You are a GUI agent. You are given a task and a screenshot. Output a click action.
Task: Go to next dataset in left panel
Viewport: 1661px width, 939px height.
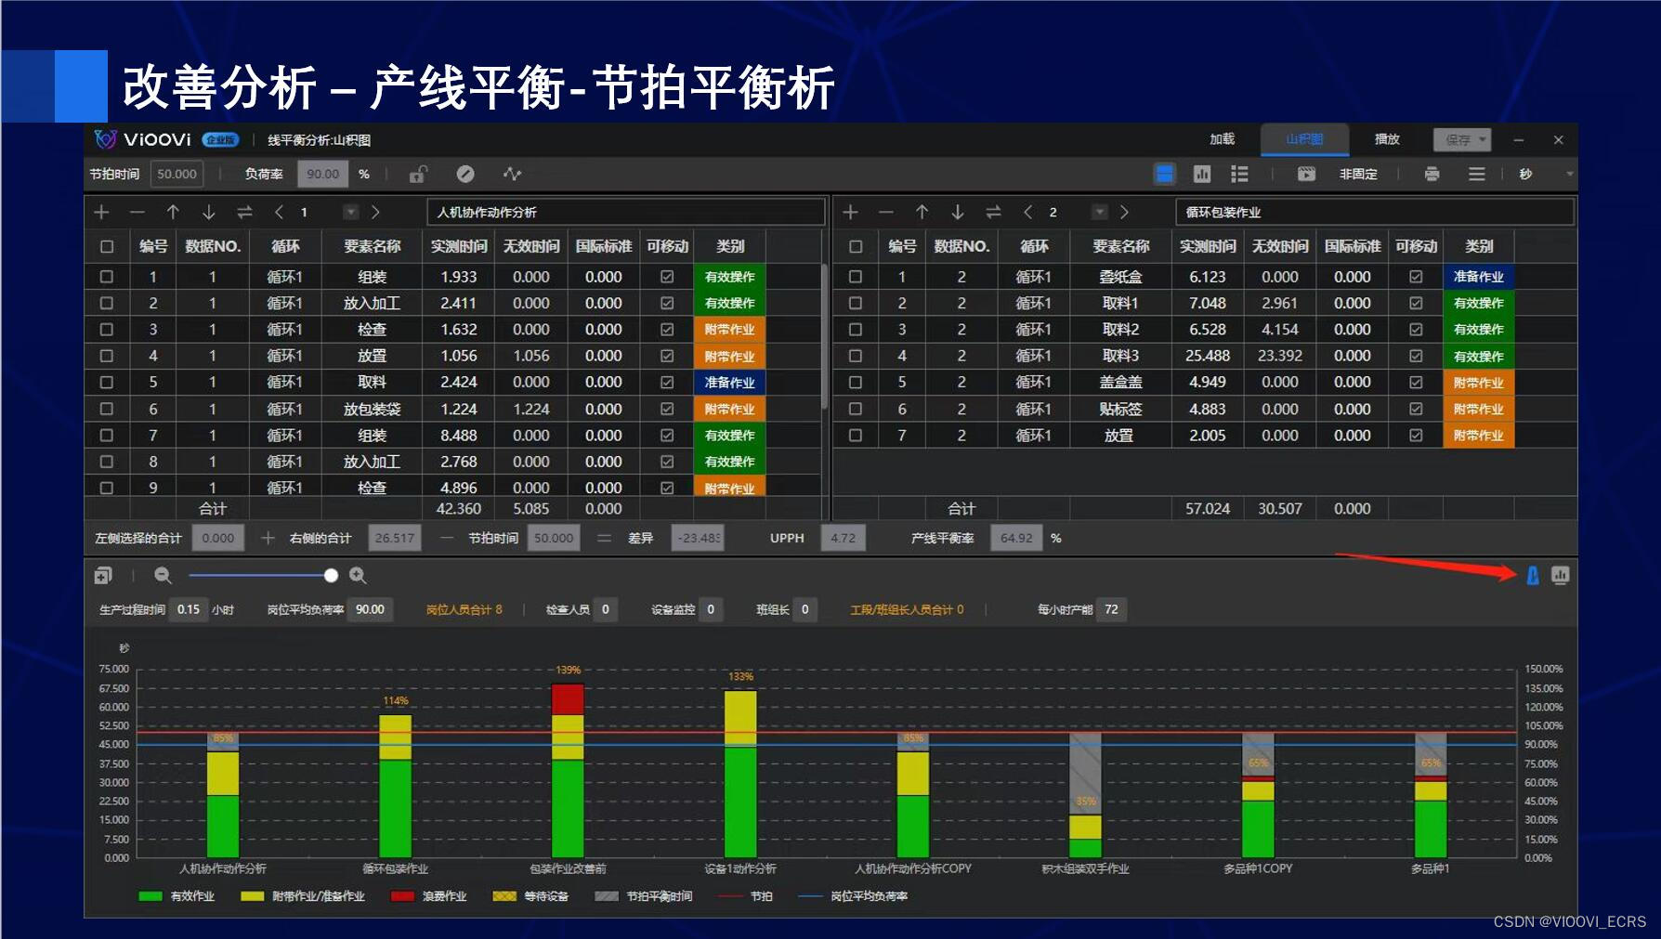click(x=375, y=213)
